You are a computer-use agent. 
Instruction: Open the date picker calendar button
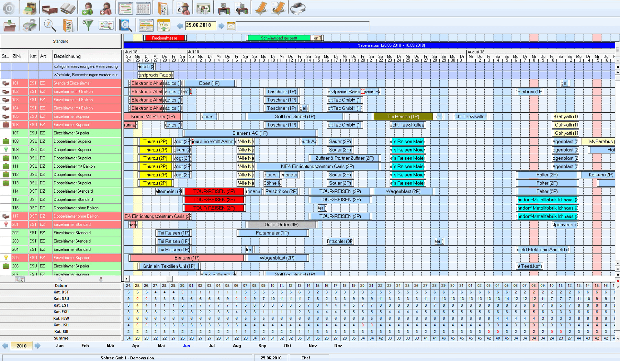[231, 26]
